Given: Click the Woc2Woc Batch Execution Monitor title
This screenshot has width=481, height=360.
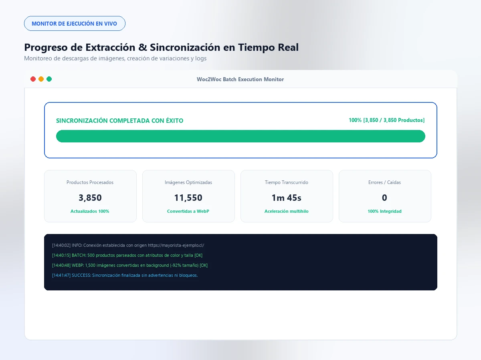Looking at the screenshot, I should [x=240, y=79].
